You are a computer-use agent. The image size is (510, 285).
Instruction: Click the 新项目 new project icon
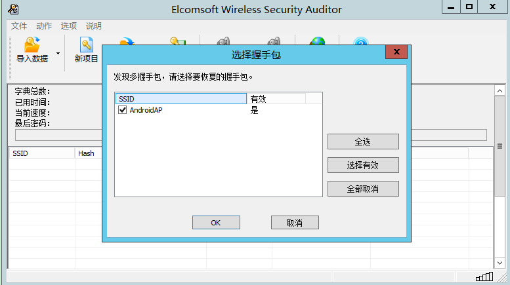click(86, 45)
